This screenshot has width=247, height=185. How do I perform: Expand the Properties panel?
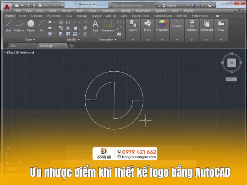click(x=162, y=40)
